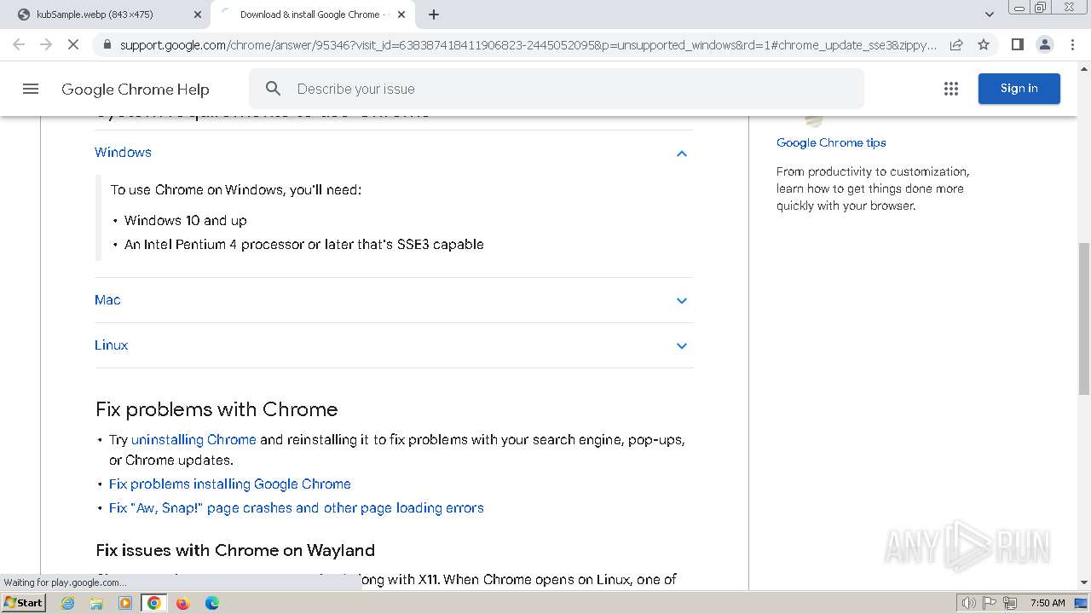Close the kubSample.webp tab
Image resolution: width=1091 pixels, height=614 pixels.
click(x=198, y=14)
